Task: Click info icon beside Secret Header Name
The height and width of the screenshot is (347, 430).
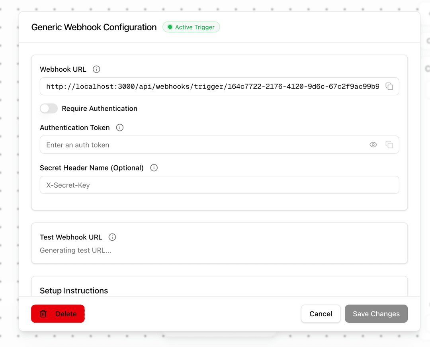Action: coord(154,168)
